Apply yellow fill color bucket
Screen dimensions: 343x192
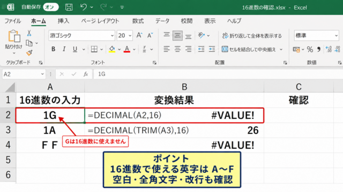pyautogui.click(x=112, y=49)
